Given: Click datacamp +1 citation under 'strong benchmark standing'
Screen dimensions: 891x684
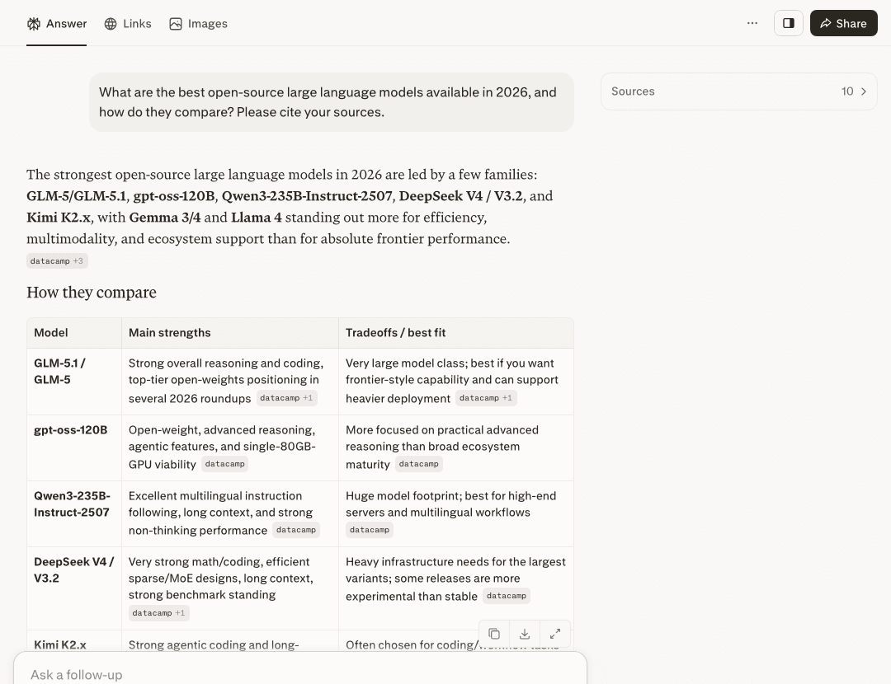Looking at the screenshot, I should click(x=158, y=613).
